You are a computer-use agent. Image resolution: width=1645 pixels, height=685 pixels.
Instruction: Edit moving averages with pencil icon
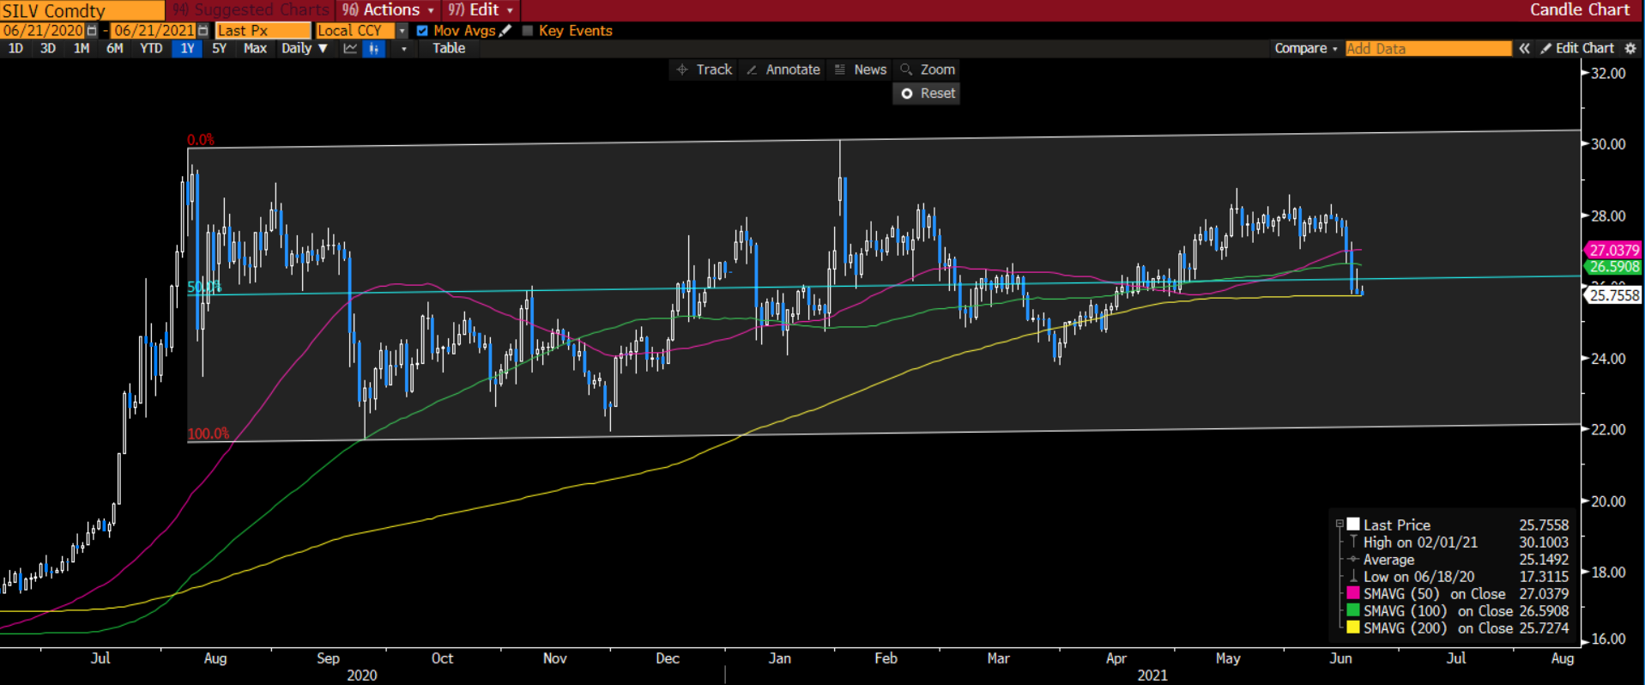click(505, 31)
